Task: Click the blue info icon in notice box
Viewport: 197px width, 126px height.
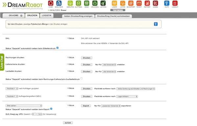Action: coord(156,24)
